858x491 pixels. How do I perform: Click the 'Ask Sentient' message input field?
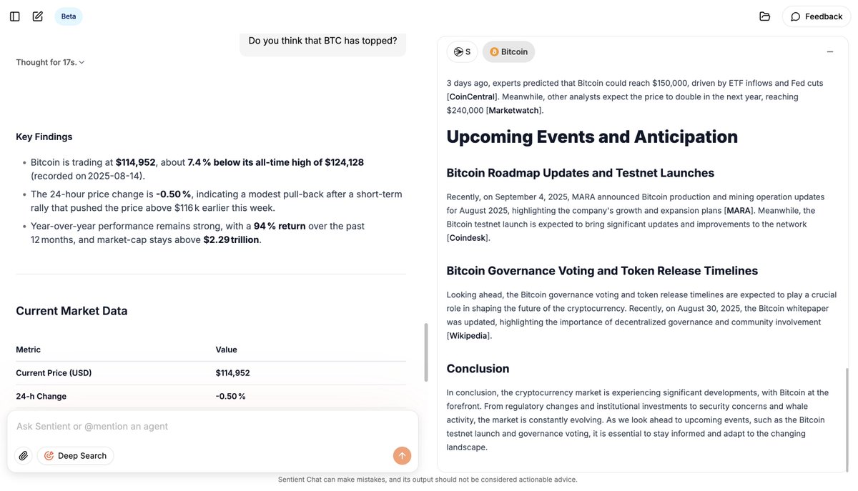coord(213,426)
